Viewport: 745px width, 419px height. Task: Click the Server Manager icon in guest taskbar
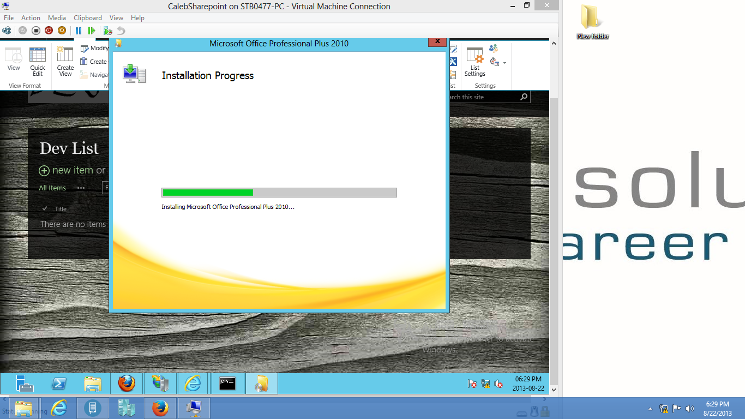25,384
